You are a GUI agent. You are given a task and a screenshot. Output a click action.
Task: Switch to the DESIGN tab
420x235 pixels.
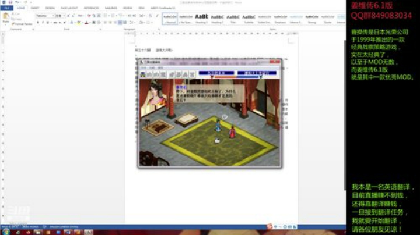pyautogui.click(x=50, y=8)
